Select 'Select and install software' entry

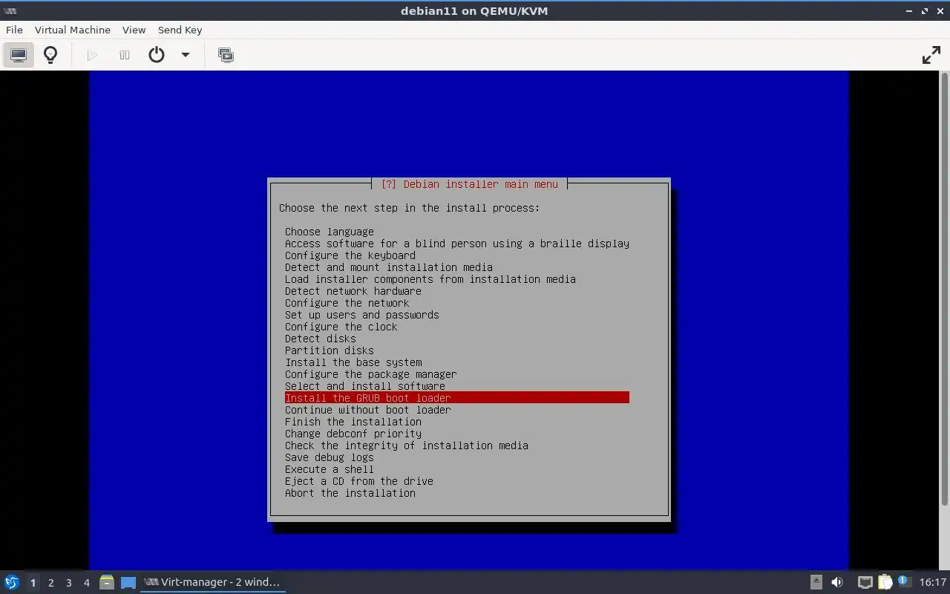364,386
